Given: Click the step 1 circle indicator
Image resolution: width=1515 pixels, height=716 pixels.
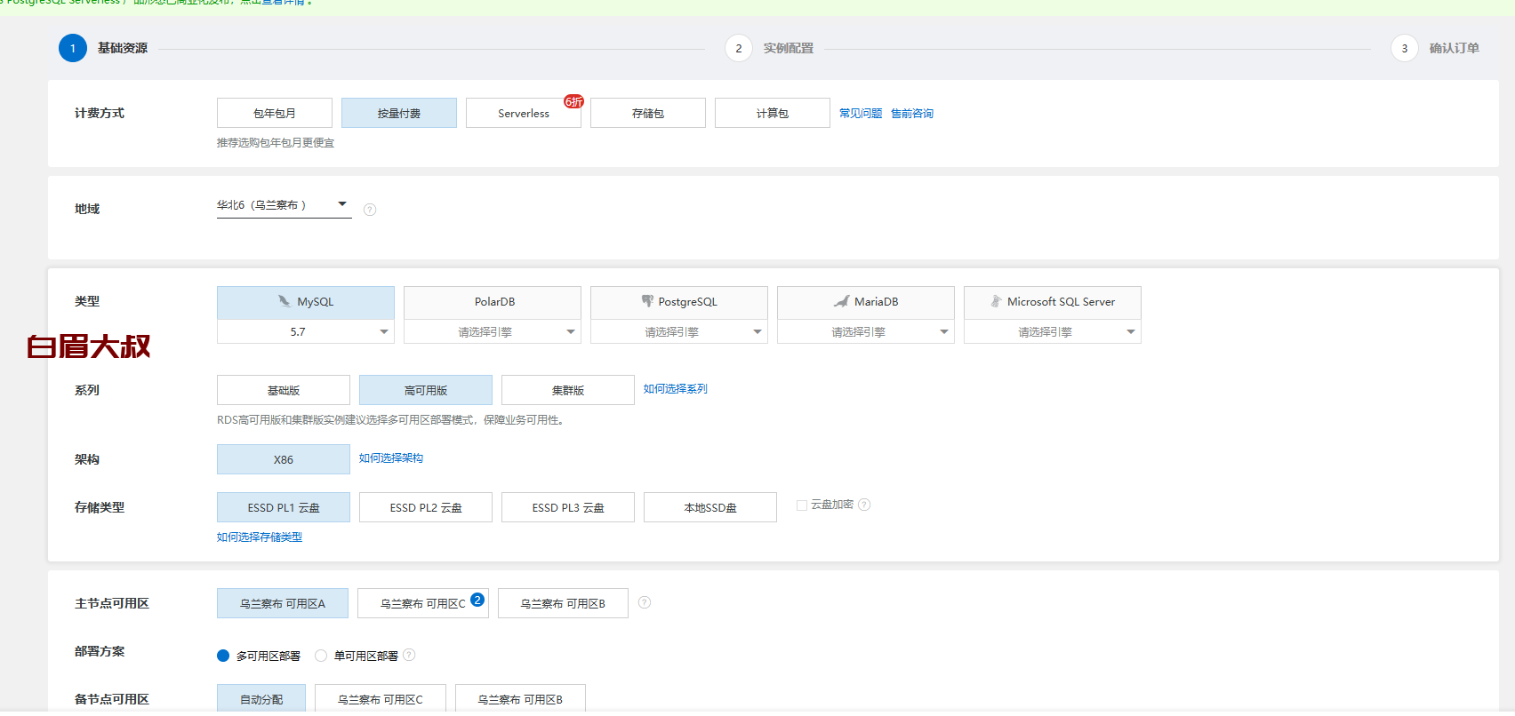Looking at the screenshot, I should tap(73, 48).
